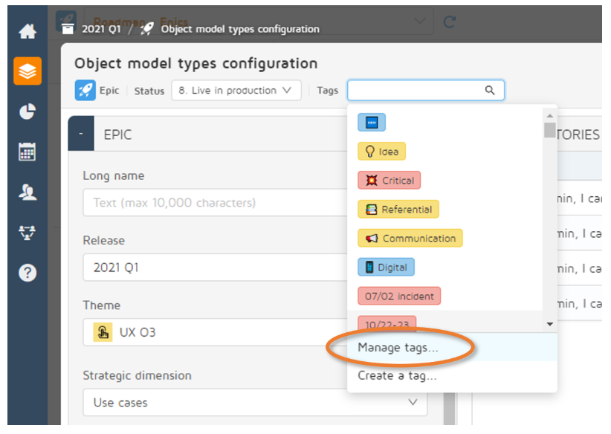
Task: Collapse the EPIC section
Action: pos(81,135)
